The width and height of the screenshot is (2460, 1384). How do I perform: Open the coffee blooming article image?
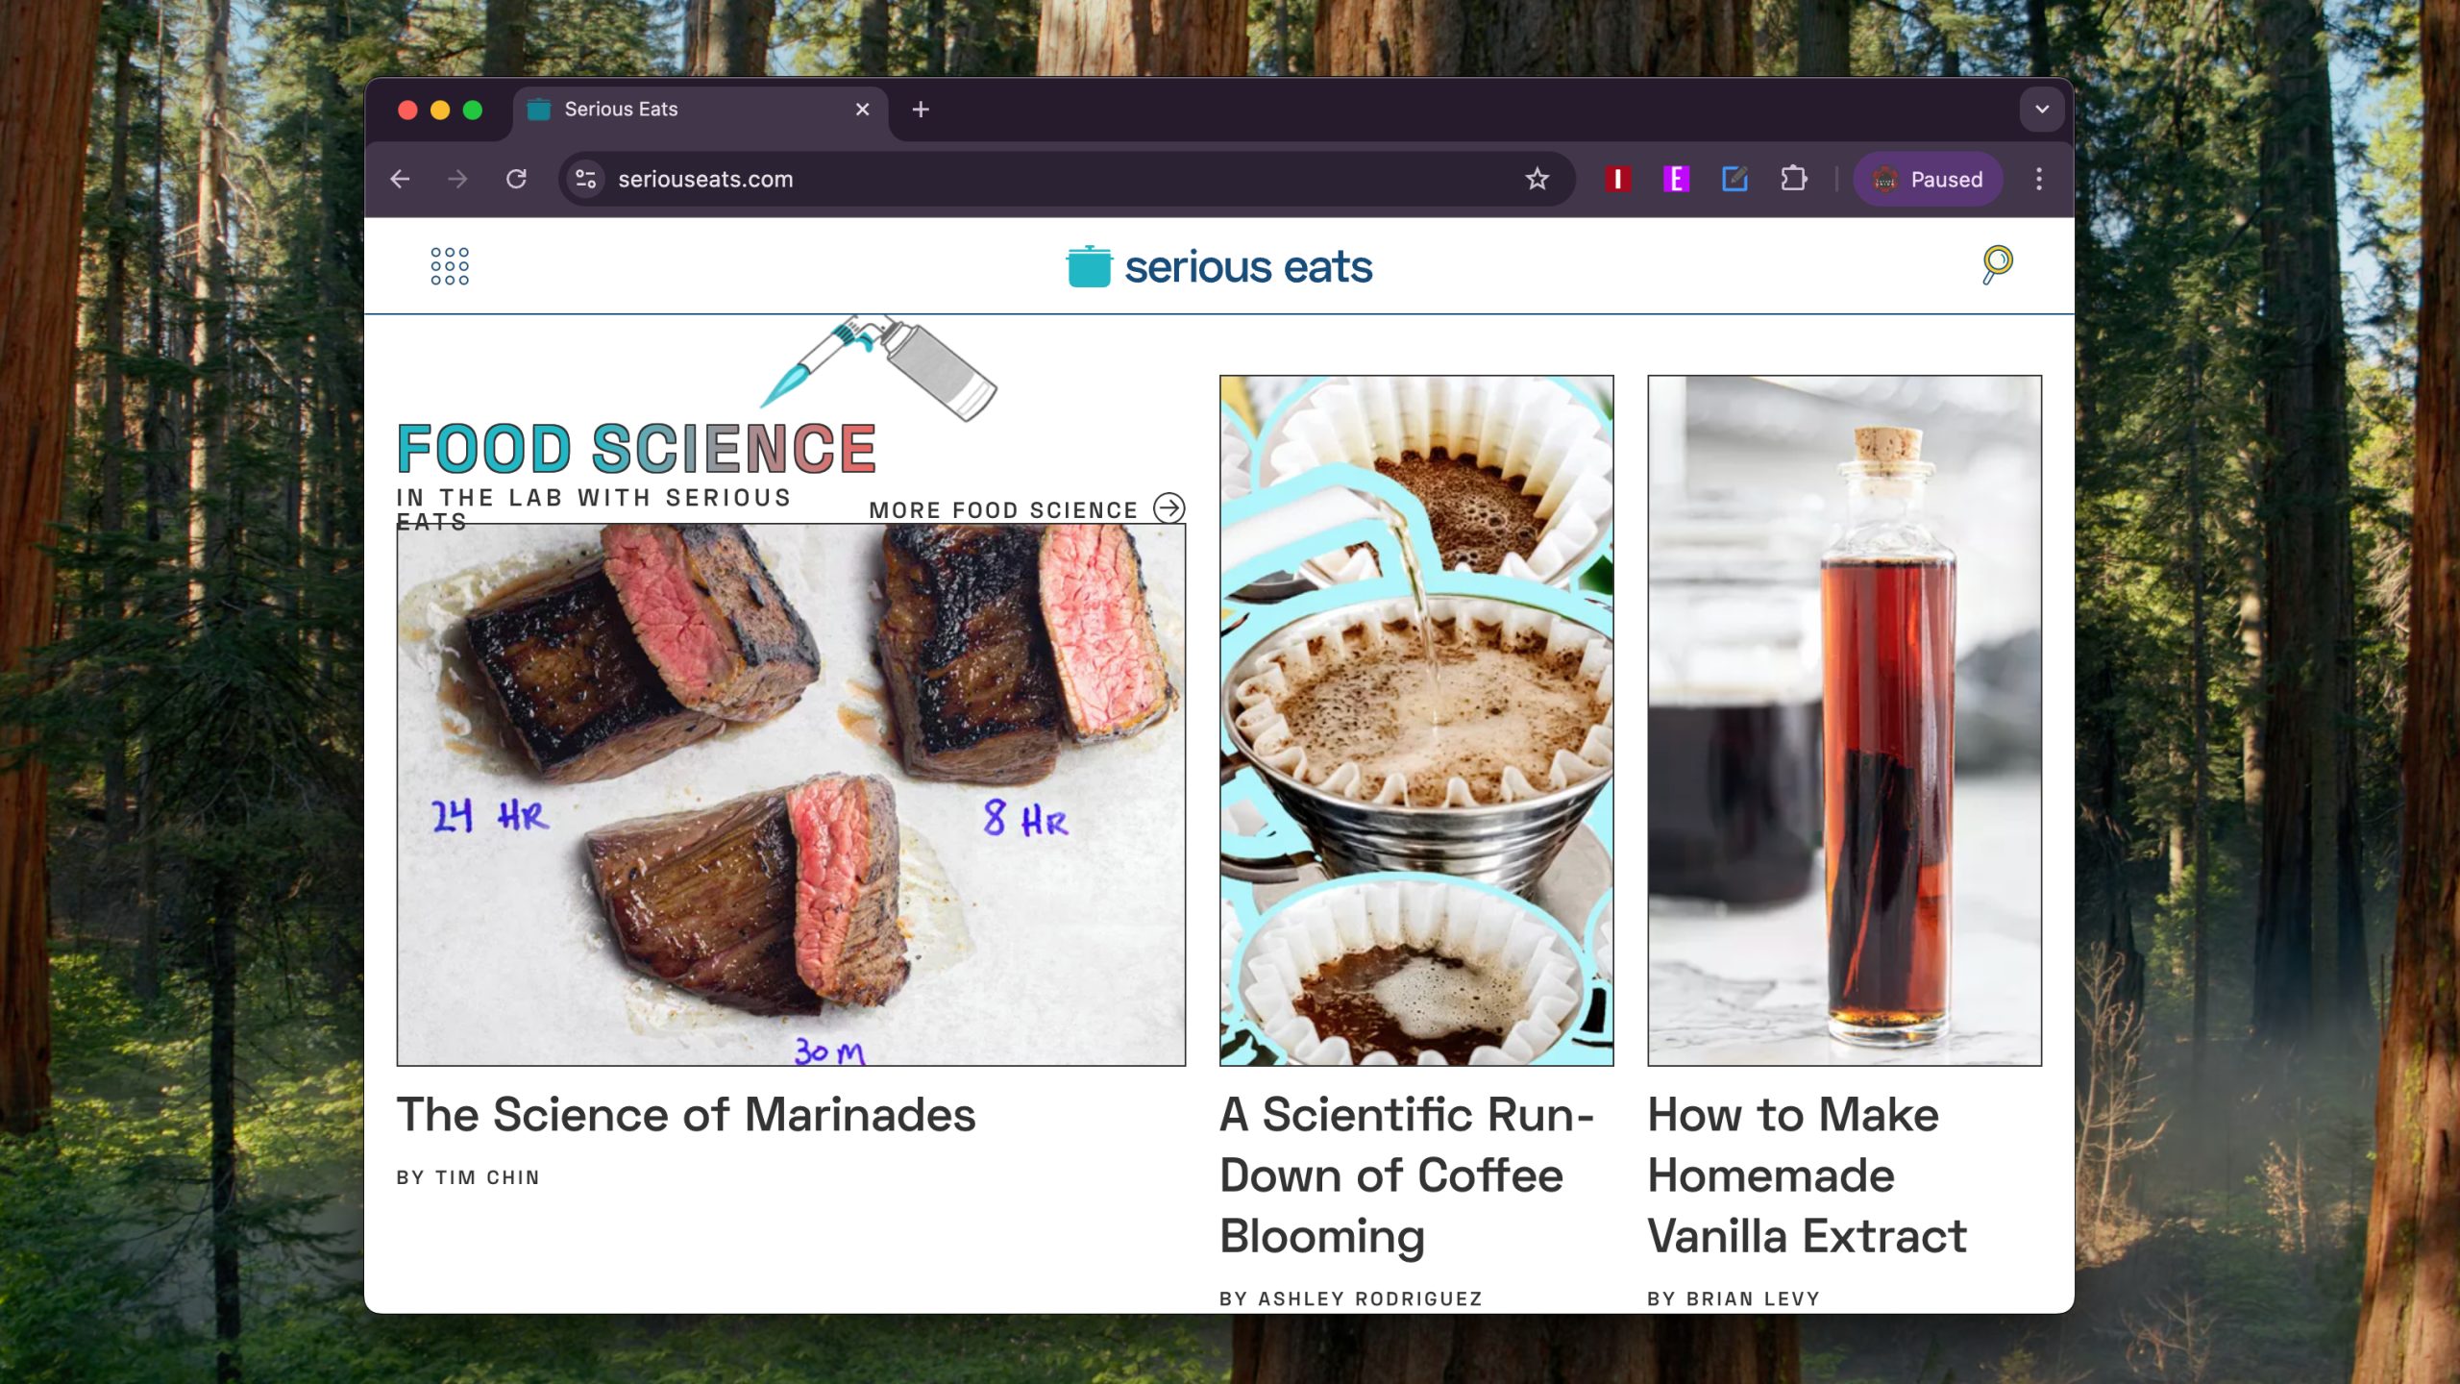point(1416,721)
